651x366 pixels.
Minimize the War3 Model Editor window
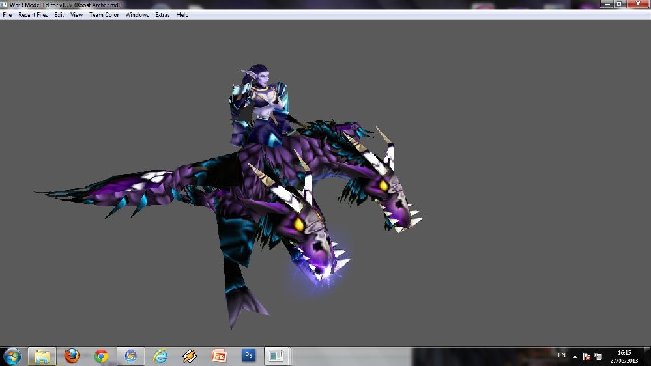click(x=607, y=4)
